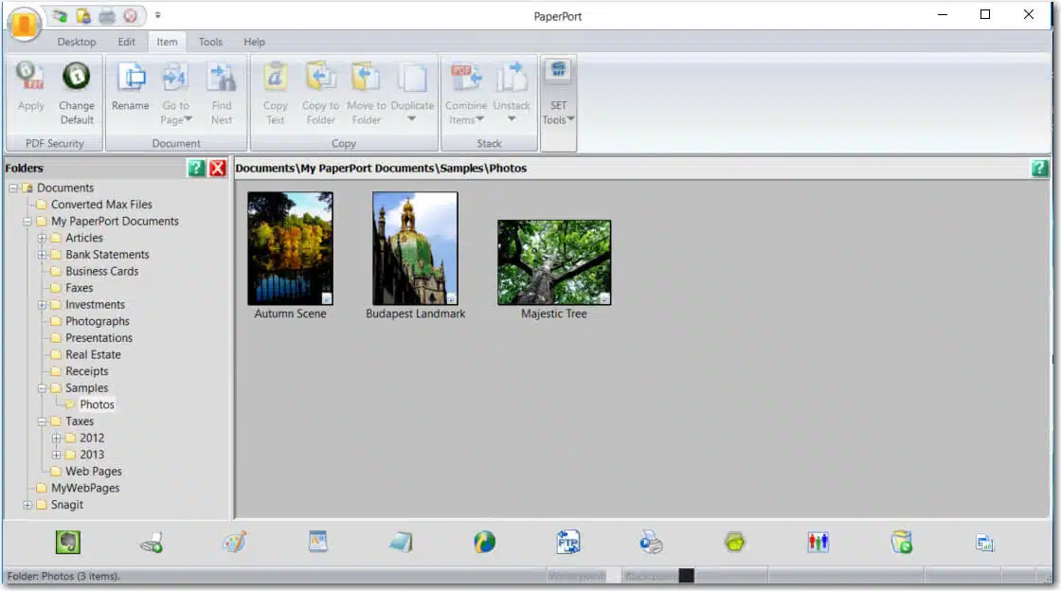1061x591 pixels.
Task: Click the printer icon in quick access toolbar
Action: 107,15
